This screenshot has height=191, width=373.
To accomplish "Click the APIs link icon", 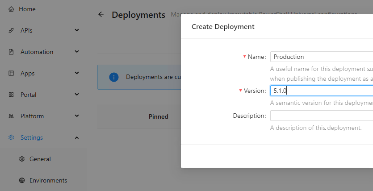I will (11, 30).
